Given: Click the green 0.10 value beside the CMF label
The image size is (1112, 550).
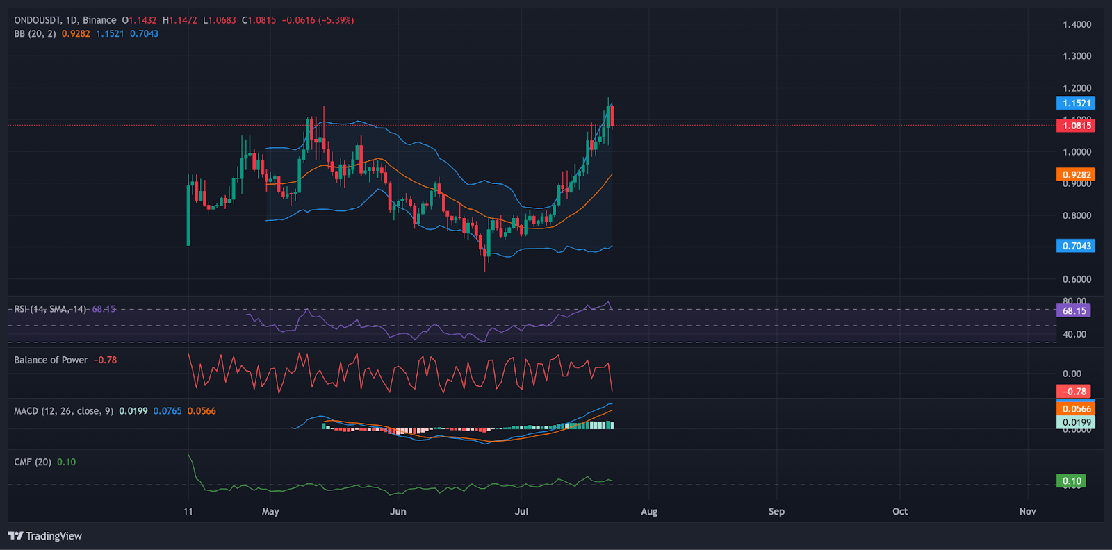Looking at the screenshot, I should 66,462.
